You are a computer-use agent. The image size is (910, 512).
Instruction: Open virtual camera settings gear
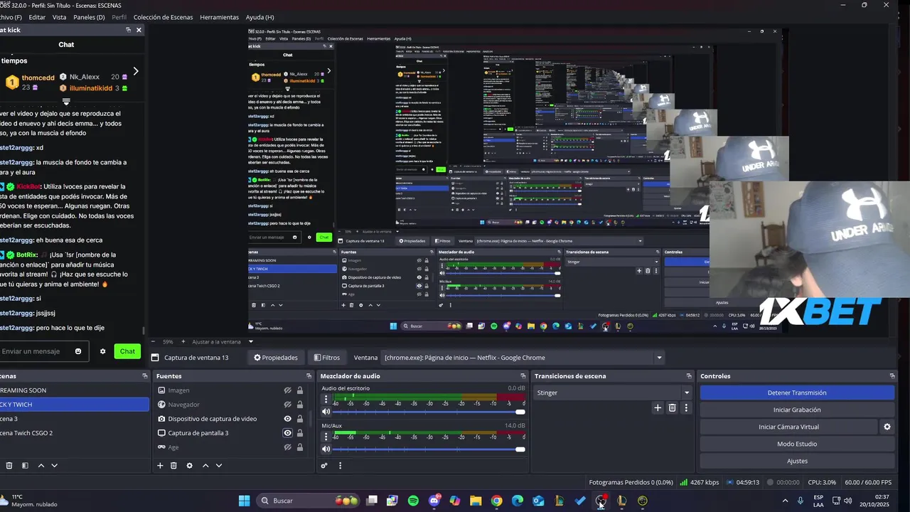tap(887, 427)
